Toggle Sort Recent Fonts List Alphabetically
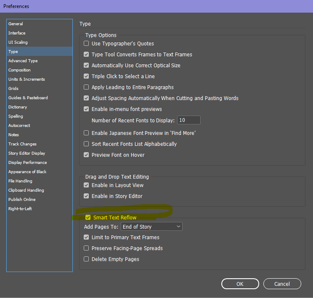This screenshot has height=298, width=313. (86, 144)
